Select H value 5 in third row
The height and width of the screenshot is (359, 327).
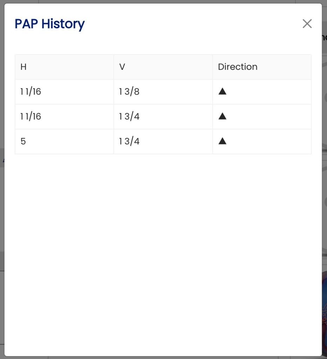pos(23,142)
